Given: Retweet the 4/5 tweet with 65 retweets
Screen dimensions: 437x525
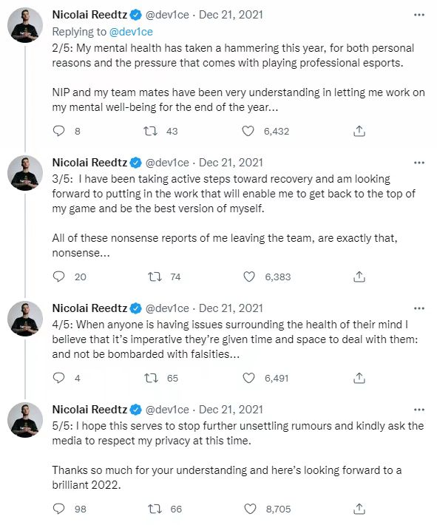Looking at the screenshot, I should tap(151, 378).
